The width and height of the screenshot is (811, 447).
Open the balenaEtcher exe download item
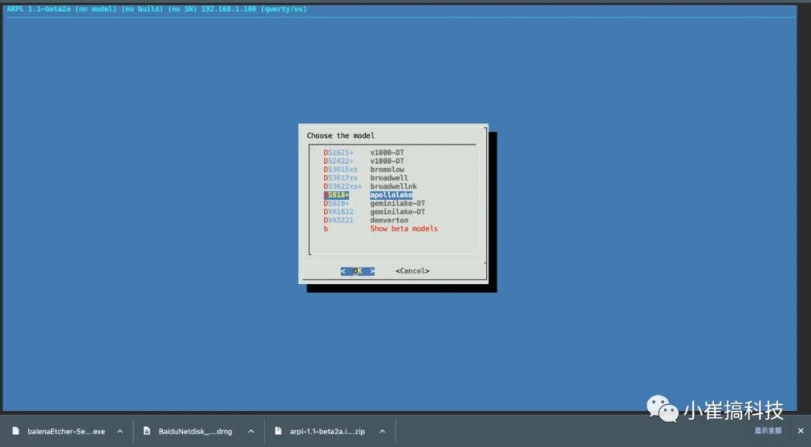click(x=66, y=431)
